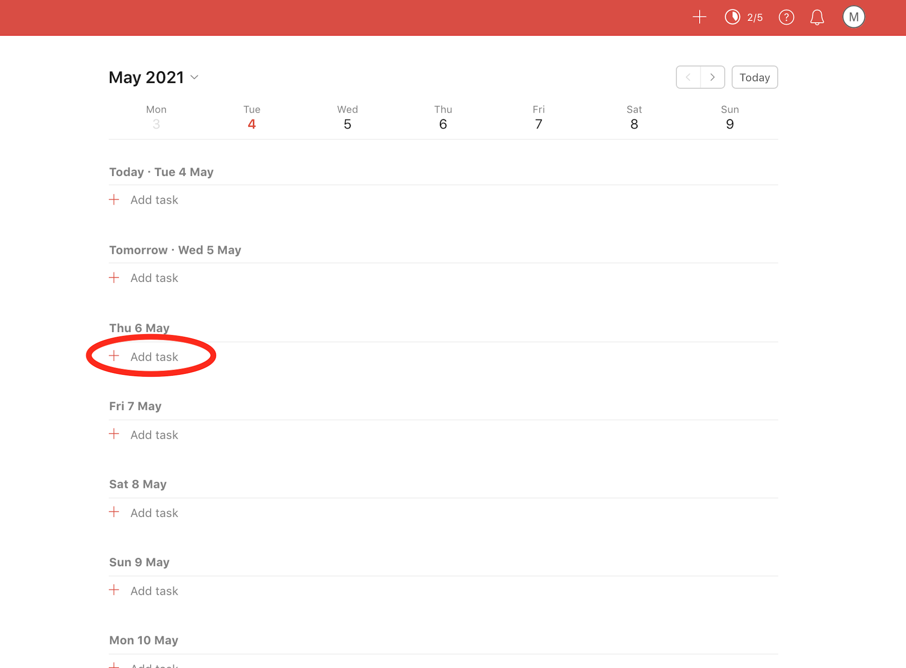Go to previous week with left chevron
Viewport: 906px width, 668px height.
click(x=688, y=77)
